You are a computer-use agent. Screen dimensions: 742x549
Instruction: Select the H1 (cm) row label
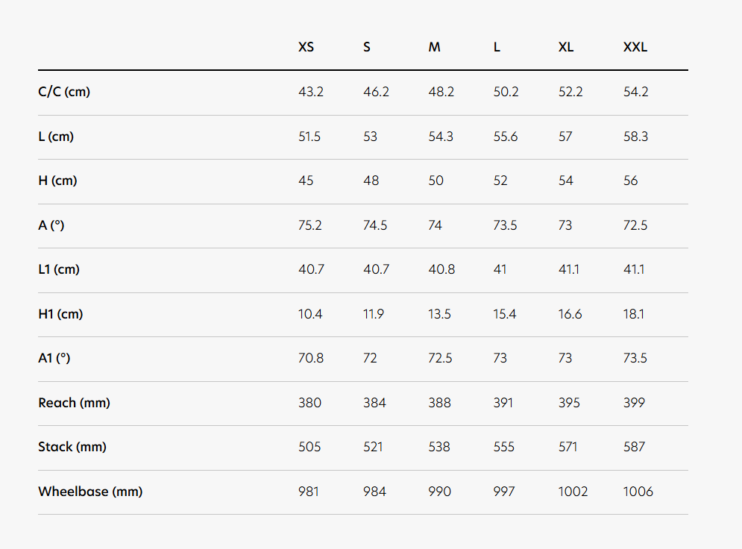click(60, 314)
